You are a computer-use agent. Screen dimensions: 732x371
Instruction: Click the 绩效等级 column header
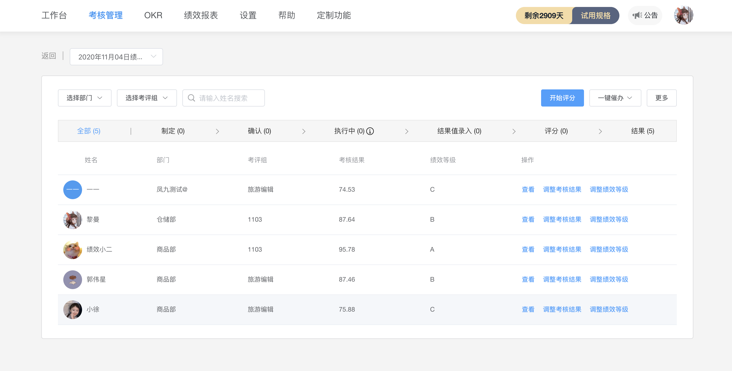pos(443,160)
